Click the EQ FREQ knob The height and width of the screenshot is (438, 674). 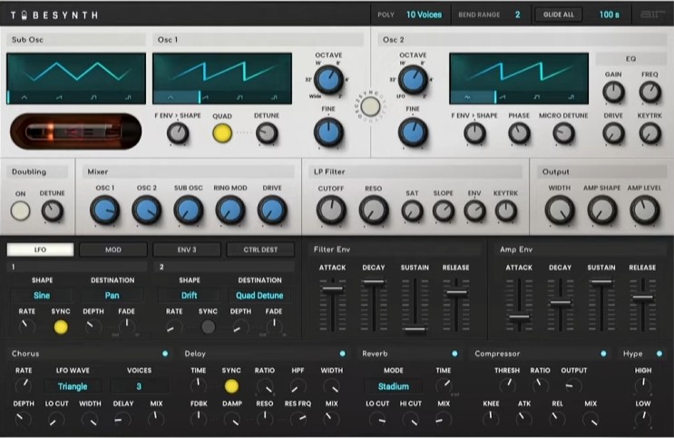click(x=650, y=92)
